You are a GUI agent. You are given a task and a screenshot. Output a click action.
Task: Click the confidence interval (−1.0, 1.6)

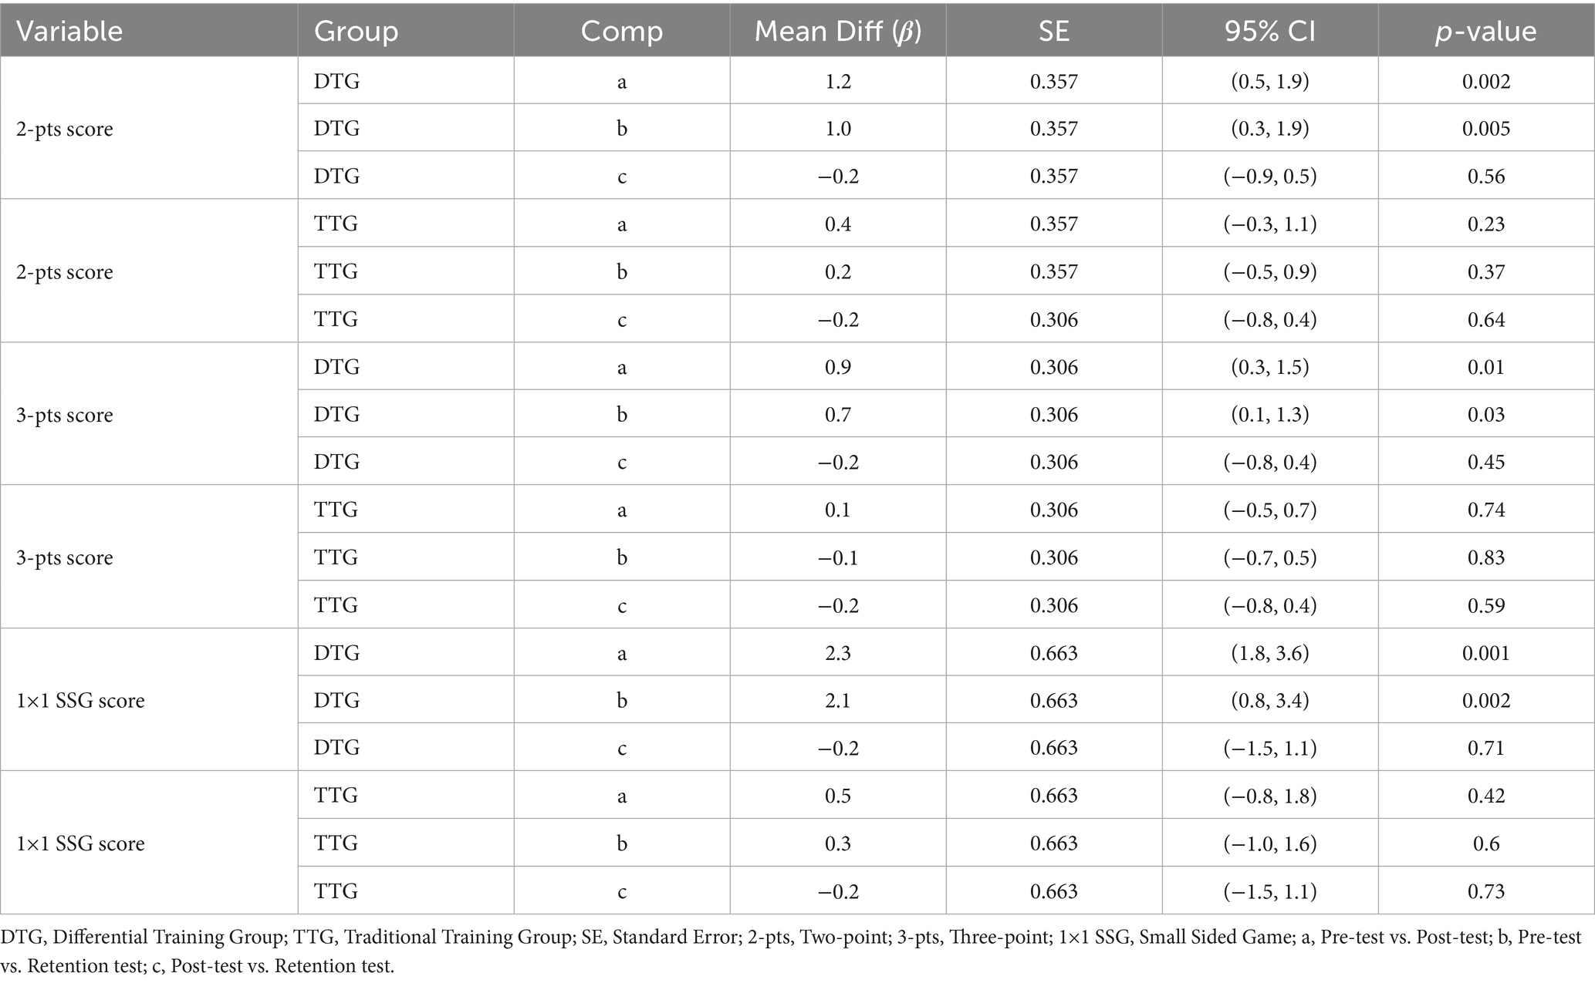(x=1269, y=843)
